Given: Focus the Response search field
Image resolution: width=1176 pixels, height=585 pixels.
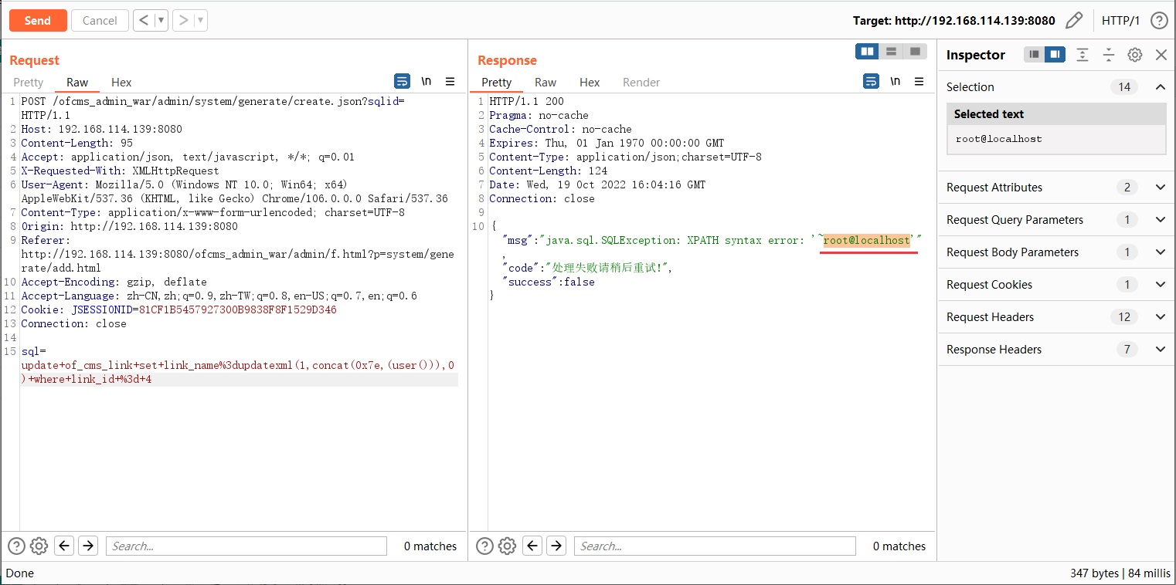Looking at the screenshot, I should (715, 546).
